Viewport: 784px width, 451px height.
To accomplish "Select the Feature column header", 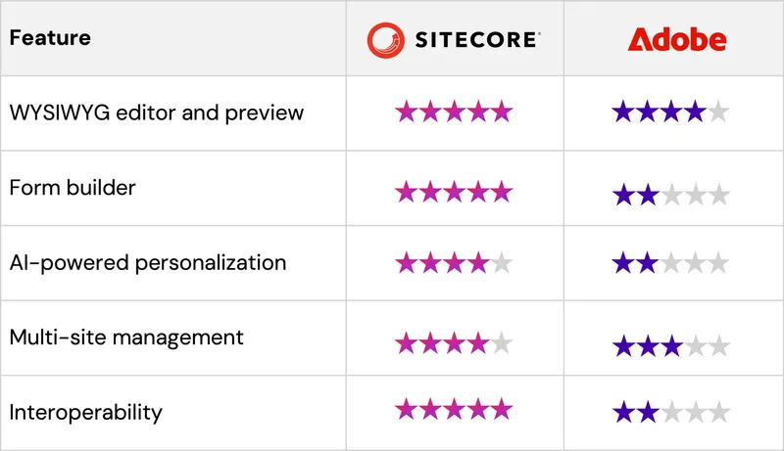I will [50, 38].
